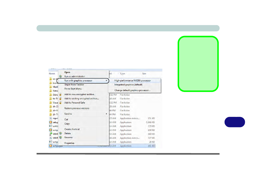
Task: Choose Delete from the context menu
Action: [x=67, y=133]
